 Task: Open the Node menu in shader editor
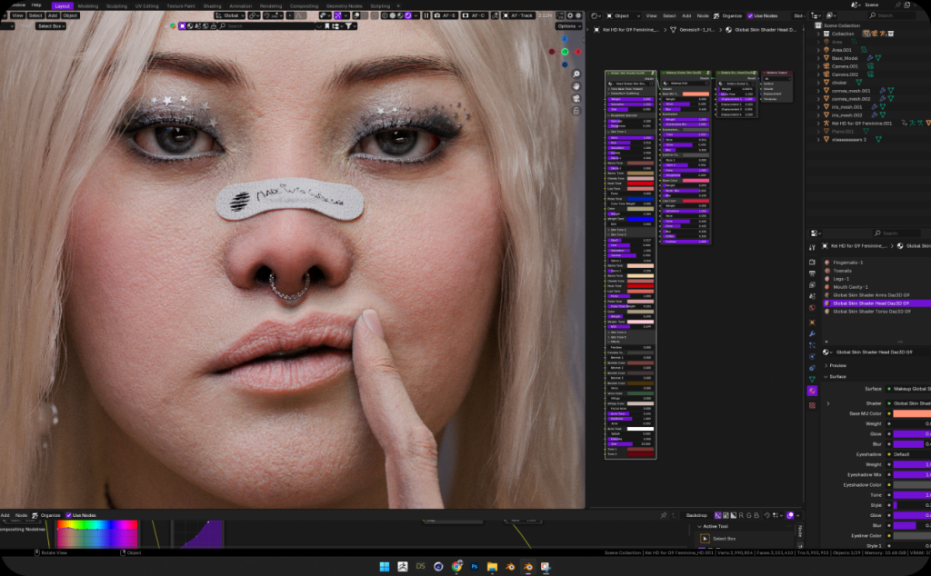point(703,15)
